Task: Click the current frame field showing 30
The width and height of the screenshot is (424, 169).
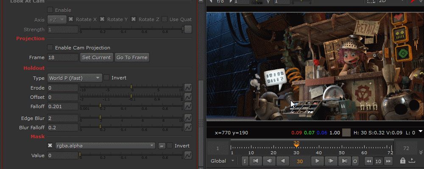Action: click(x=300, y=161)
